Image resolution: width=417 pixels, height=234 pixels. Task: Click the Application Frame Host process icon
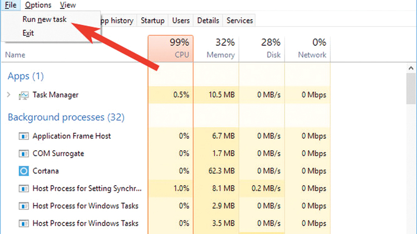coord(24,136)
